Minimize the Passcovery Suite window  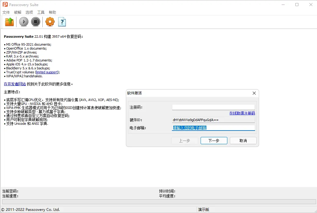pyautogui.click(x=283, y=5)
